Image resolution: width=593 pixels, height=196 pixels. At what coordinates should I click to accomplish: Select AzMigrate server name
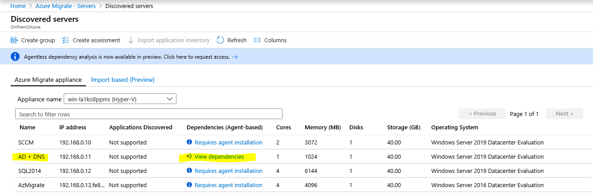point(32,185)
